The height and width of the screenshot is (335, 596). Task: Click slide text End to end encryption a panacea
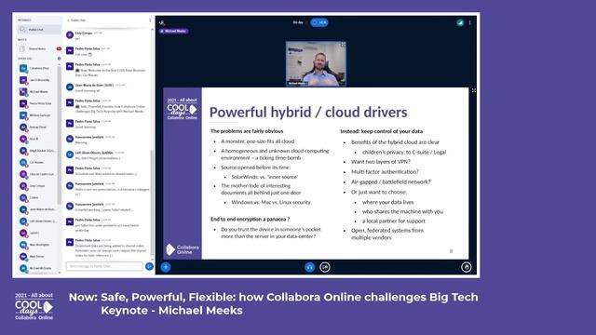(251, 220)
